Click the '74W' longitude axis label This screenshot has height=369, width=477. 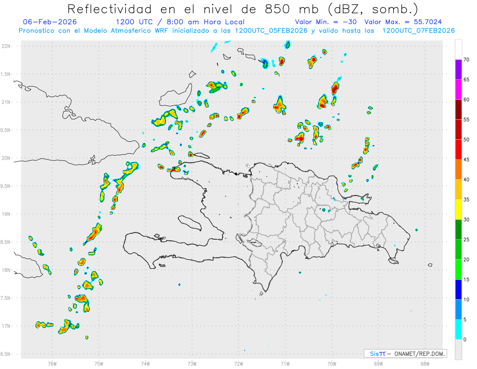point(145,363)
